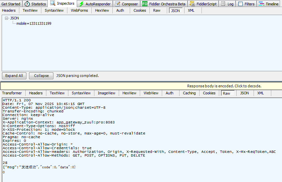Click the Log document icon
The width and height of the screenshot is (282, 182).
223,4
